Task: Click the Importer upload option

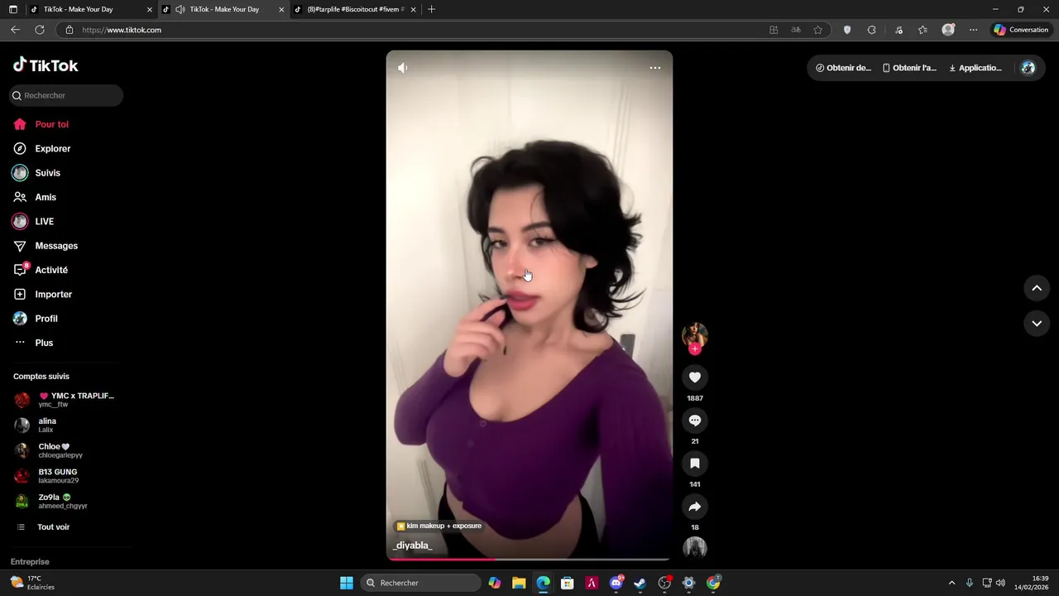Action: (53, 295)
